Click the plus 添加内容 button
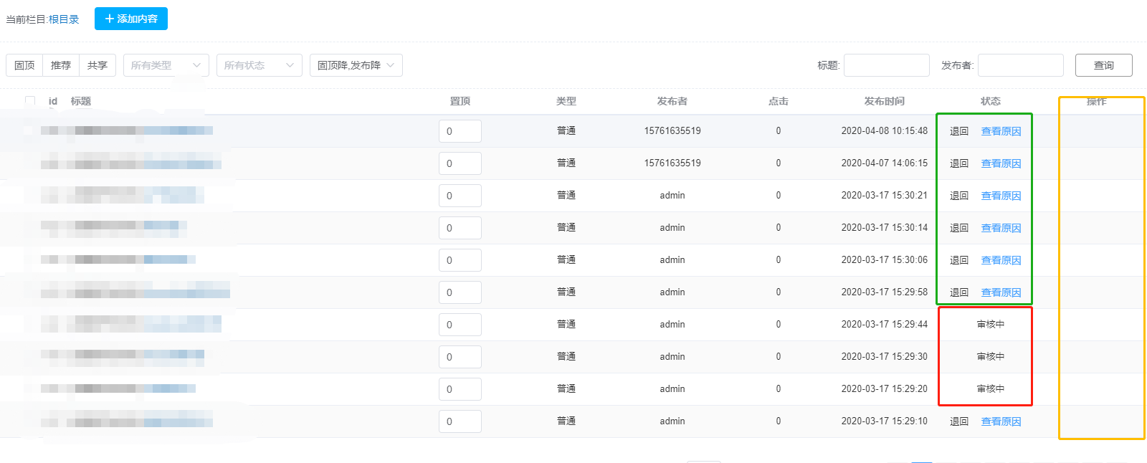Screen dimensions: 1147x463 [x=131, y=19]
